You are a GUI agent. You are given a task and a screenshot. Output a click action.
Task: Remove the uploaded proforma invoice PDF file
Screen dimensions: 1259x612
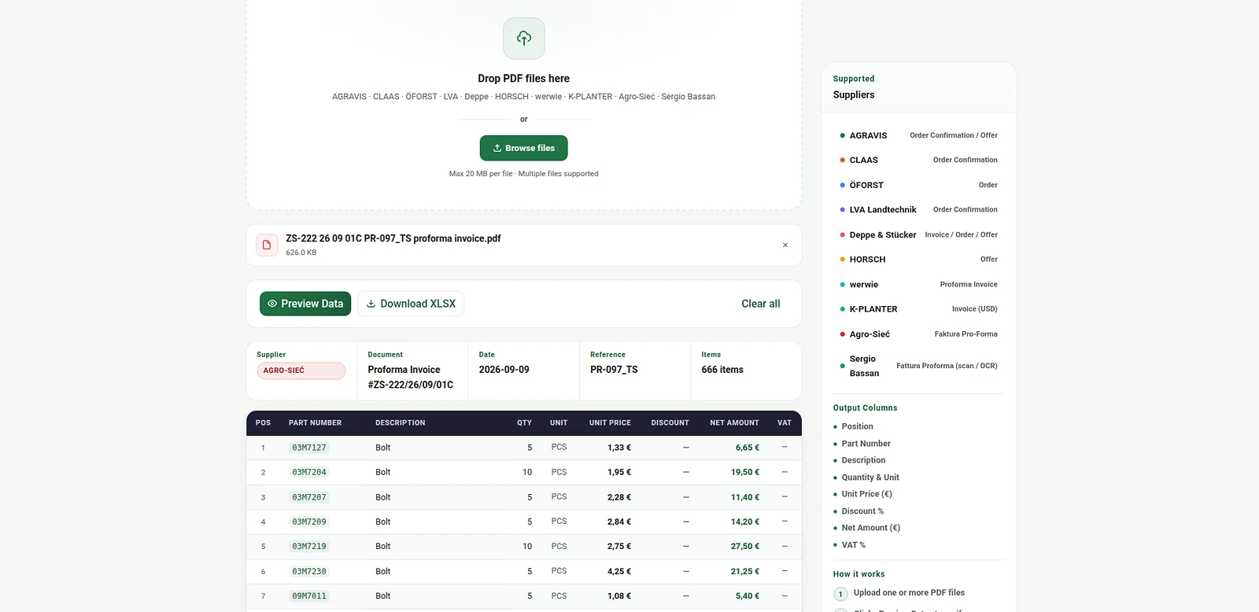tap(785, 245)
